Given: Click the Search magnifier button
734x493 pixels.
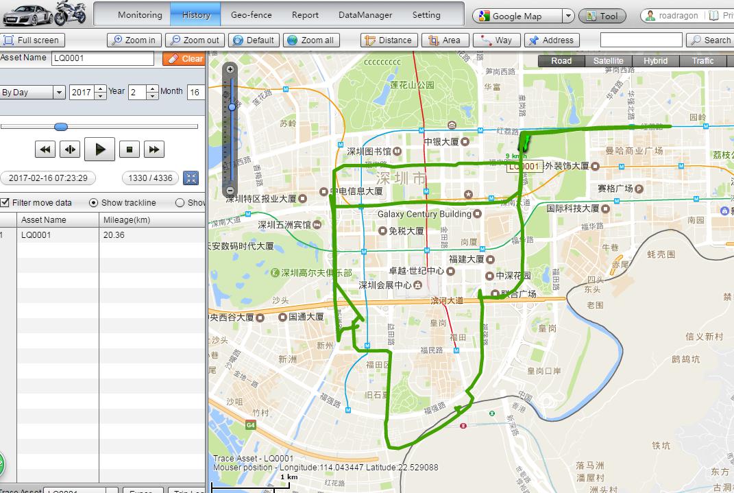Looking at the screenshot, I should coord(711,40).
